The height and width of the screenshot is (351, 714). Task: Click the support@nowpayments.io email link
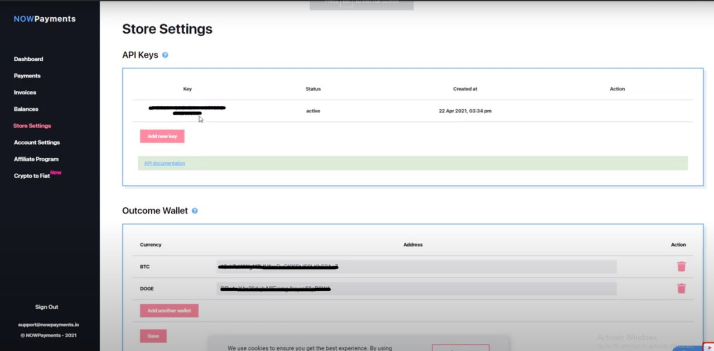tap(48, 325)
